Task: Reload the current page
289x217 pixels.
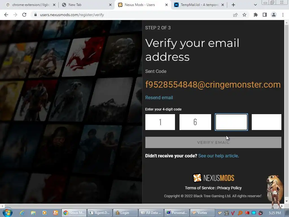Action: point(24,15)
